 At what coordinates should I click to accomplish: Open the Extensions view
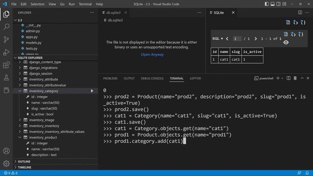[6, 65]
